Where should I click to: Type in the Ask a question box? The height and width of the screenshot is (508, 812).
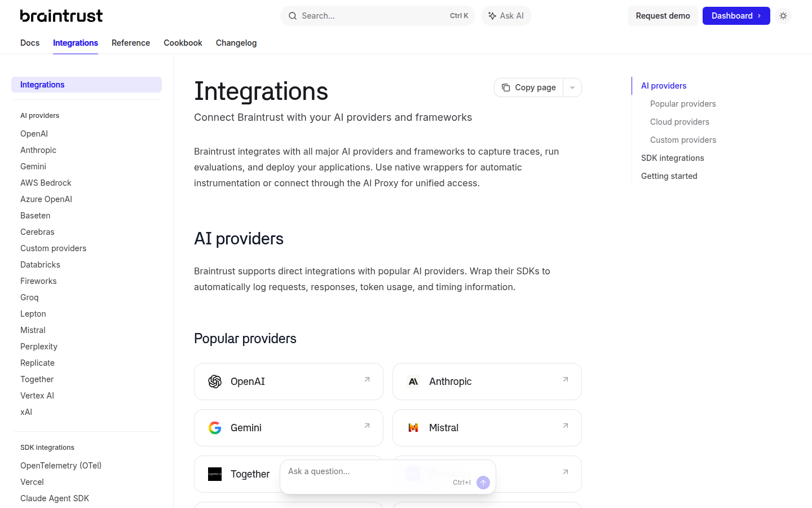click(x=367, y=471)
